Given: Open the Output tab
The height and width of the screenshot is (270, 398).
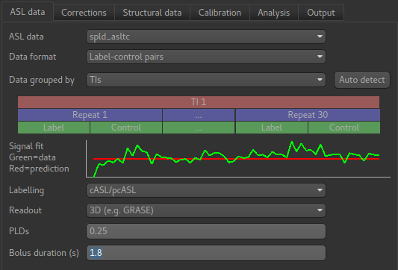Looking at the screenshot, I should point(321,13).
